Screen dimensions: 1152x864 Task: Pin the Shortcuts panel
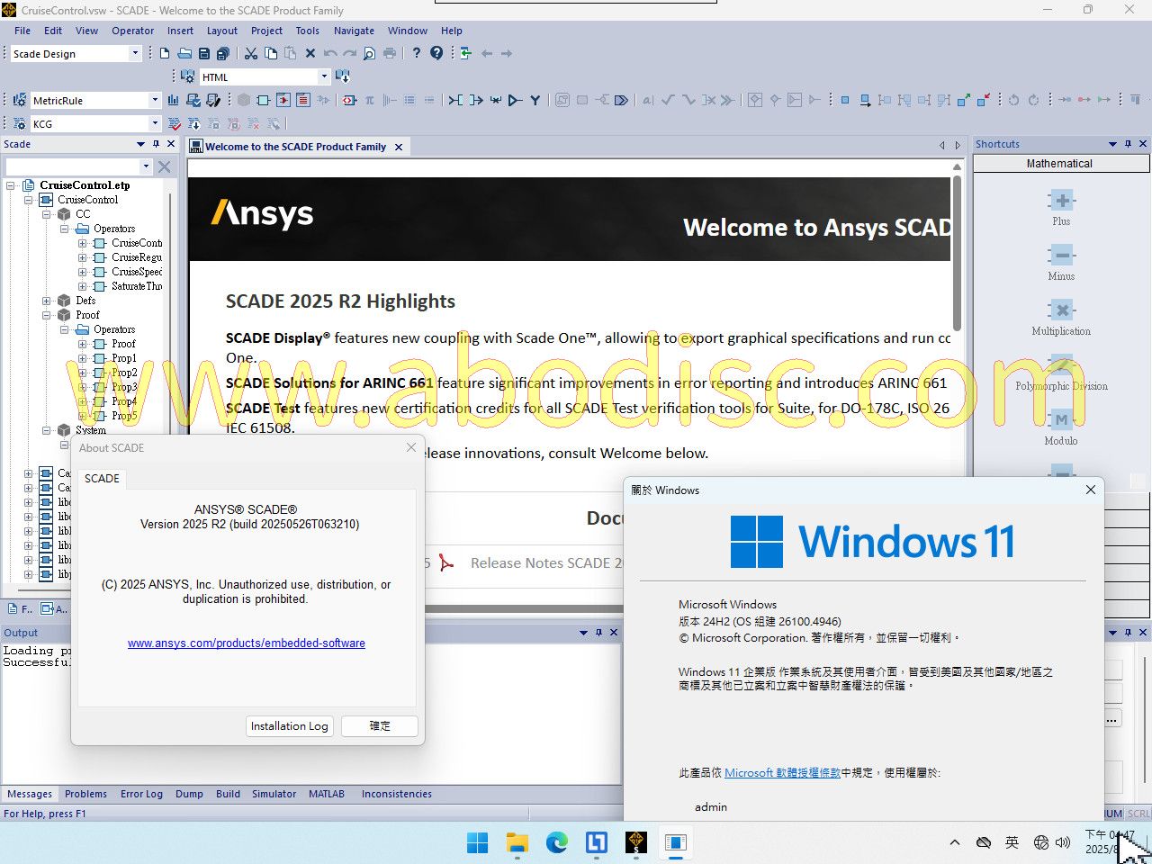(x=1128, y=144)
